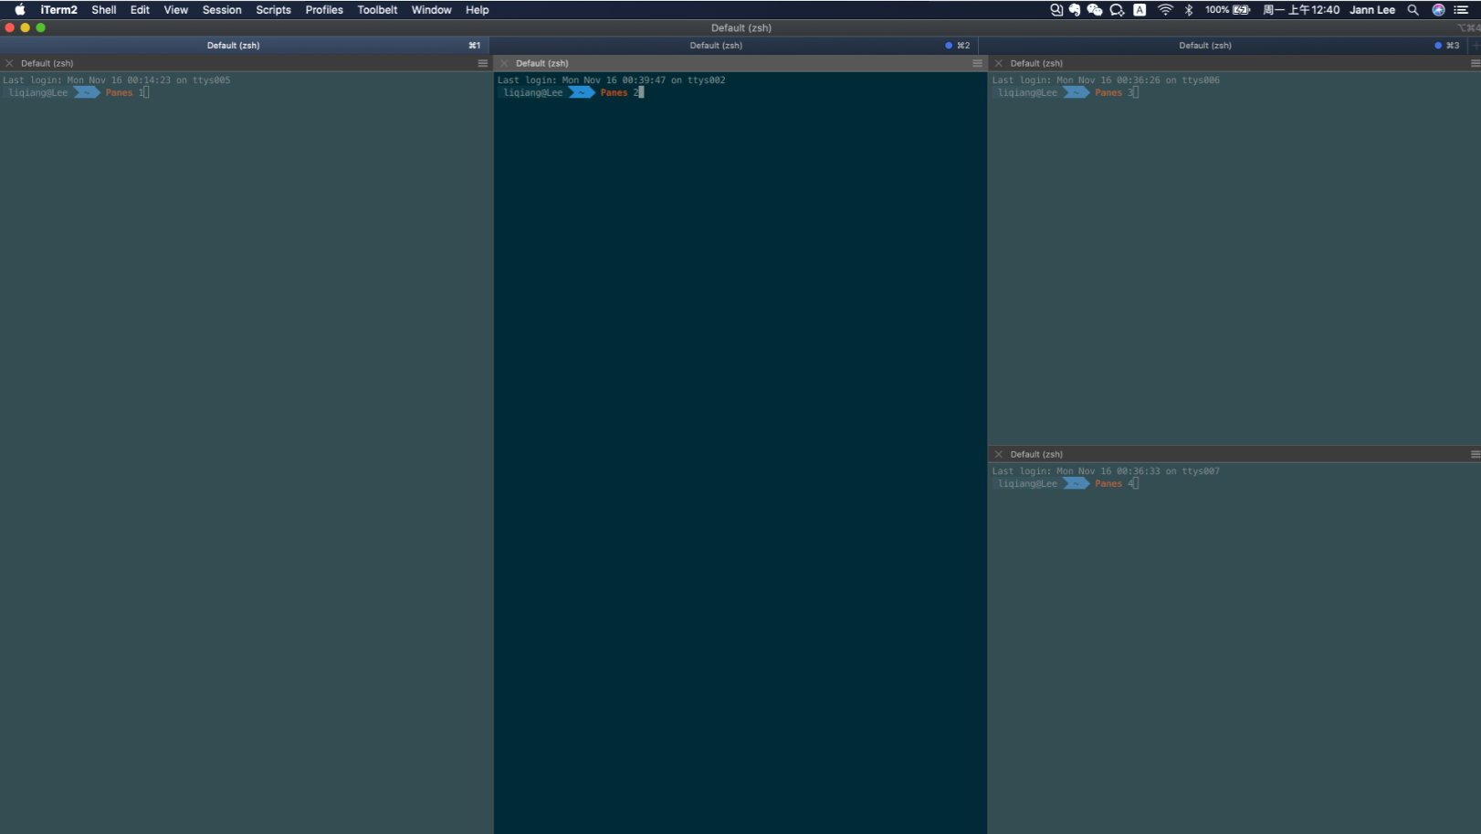Image resolution: width=1481 pixels, height=834 pixels.
Task: Close the Panes 1 terminal pane
Action: pos(9,63)
